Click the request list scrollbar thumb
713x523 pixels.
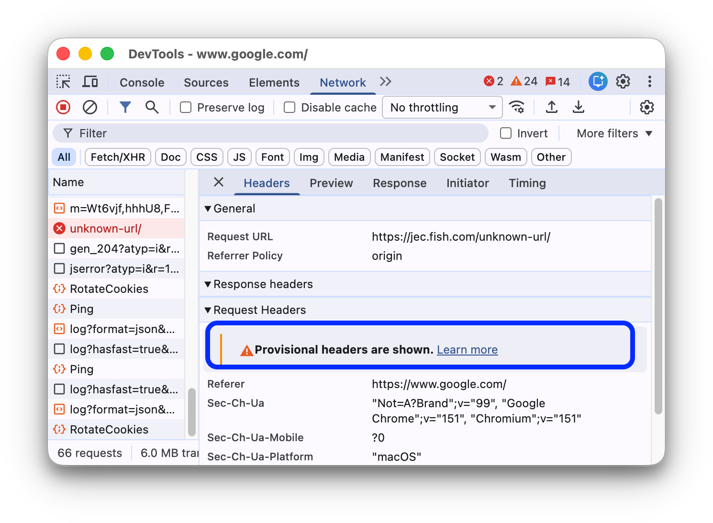coord(192,412)
